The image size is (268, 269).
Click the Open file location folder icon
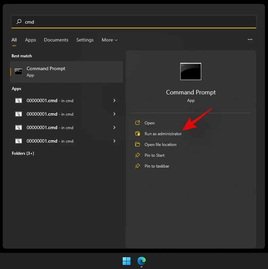[138, 145]
